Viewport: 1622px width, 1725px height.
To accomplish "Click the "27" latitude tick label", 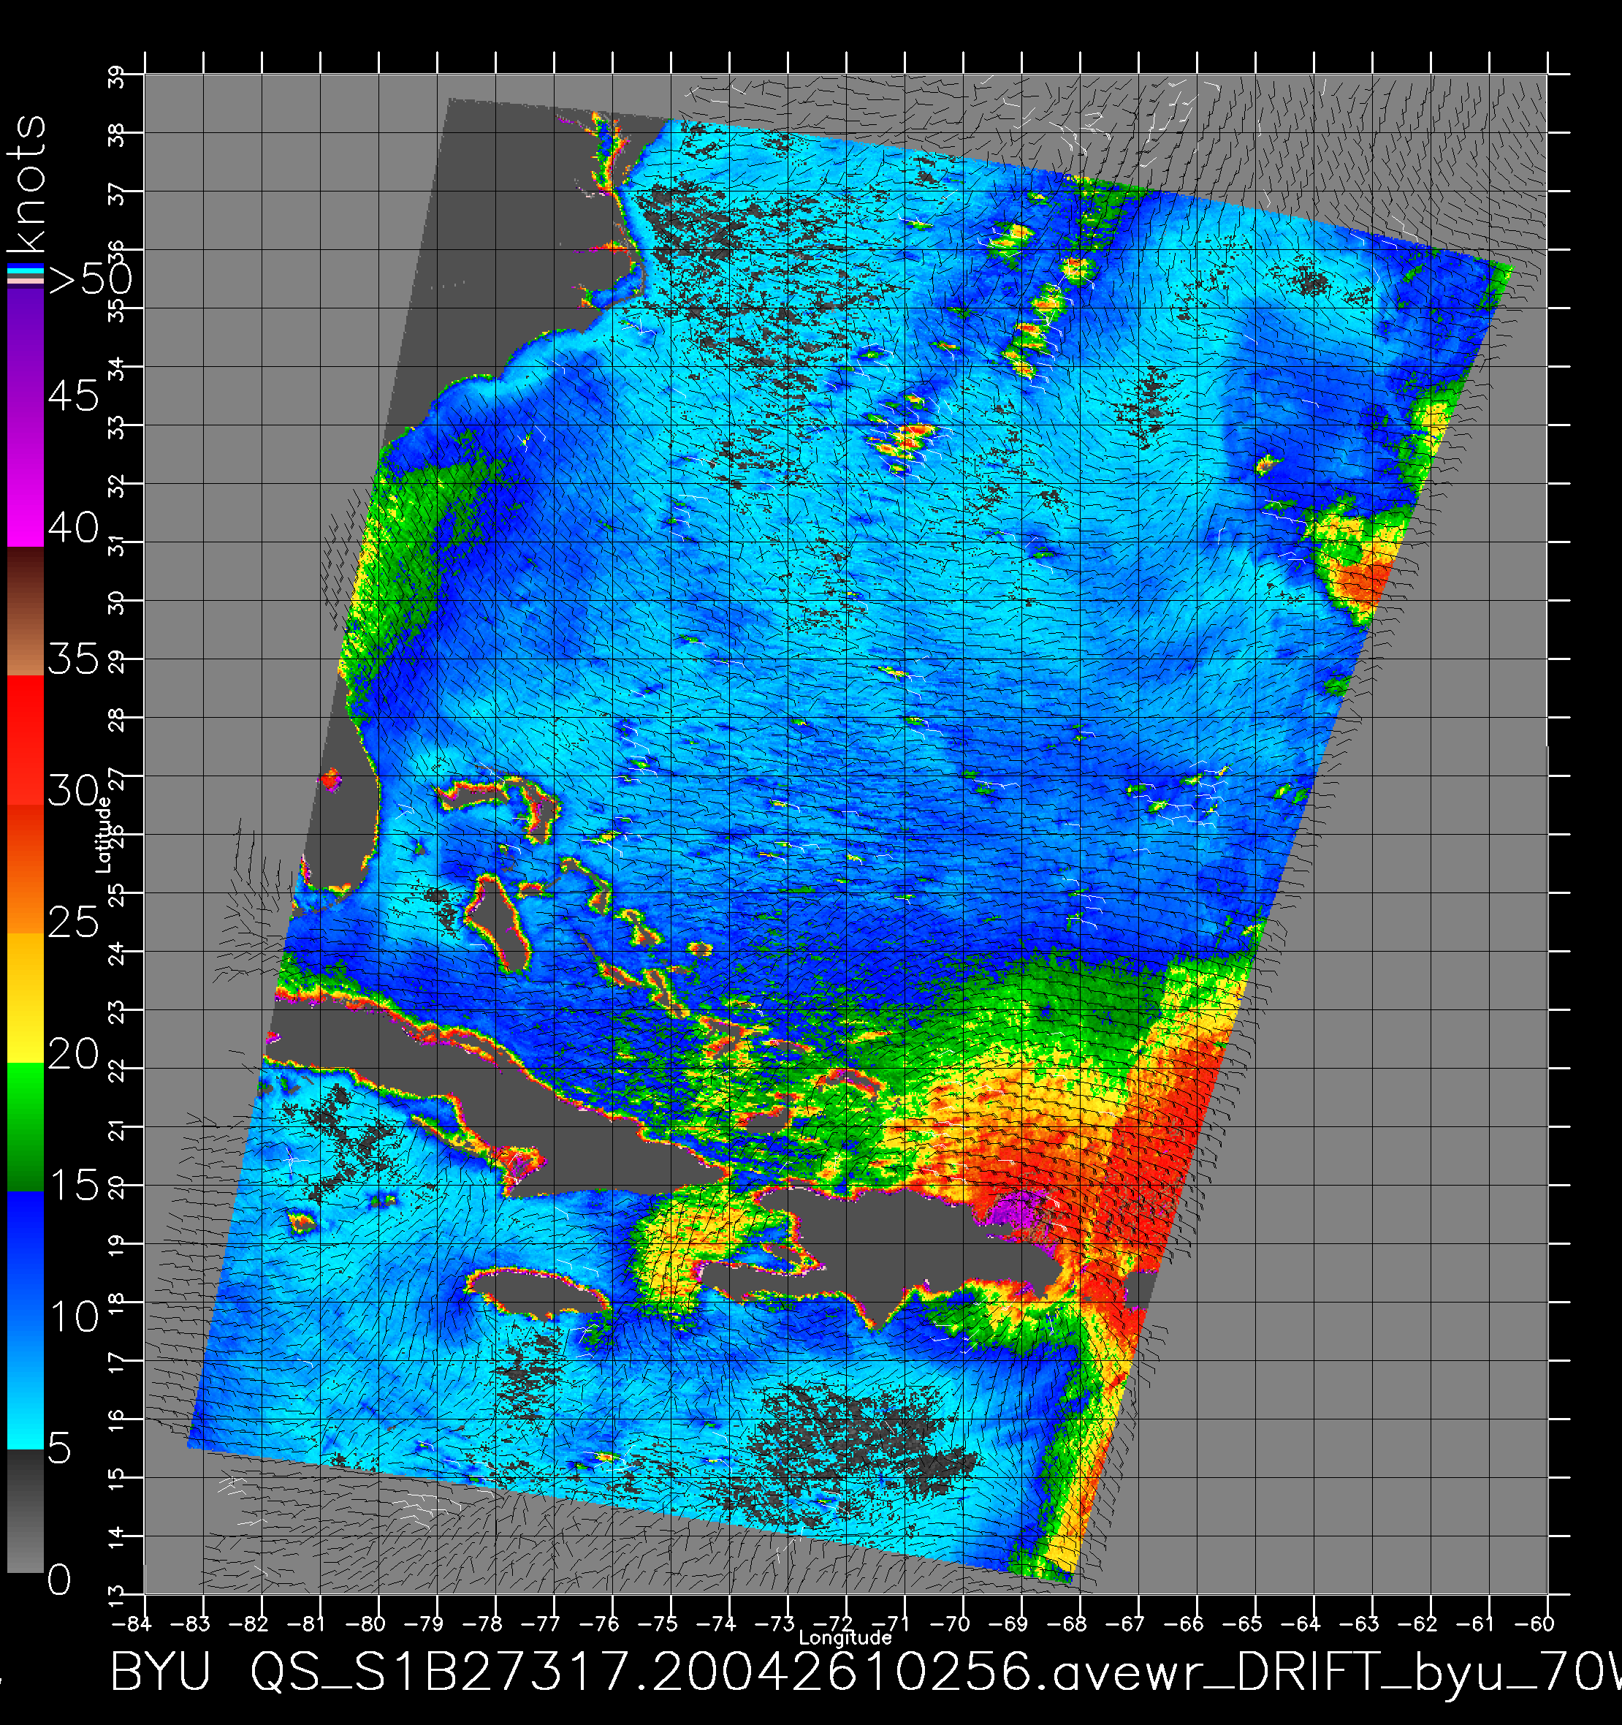I will [116, 779].
